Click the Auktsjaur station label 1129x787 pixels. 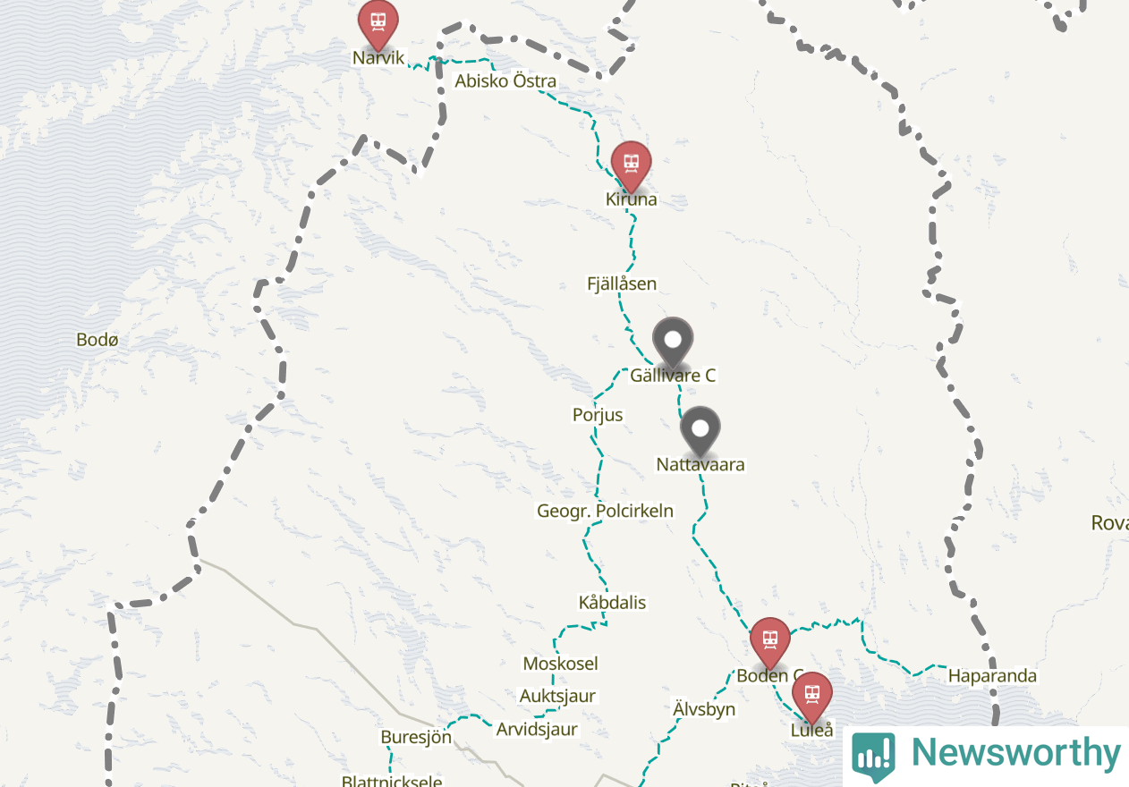(557, 696)
